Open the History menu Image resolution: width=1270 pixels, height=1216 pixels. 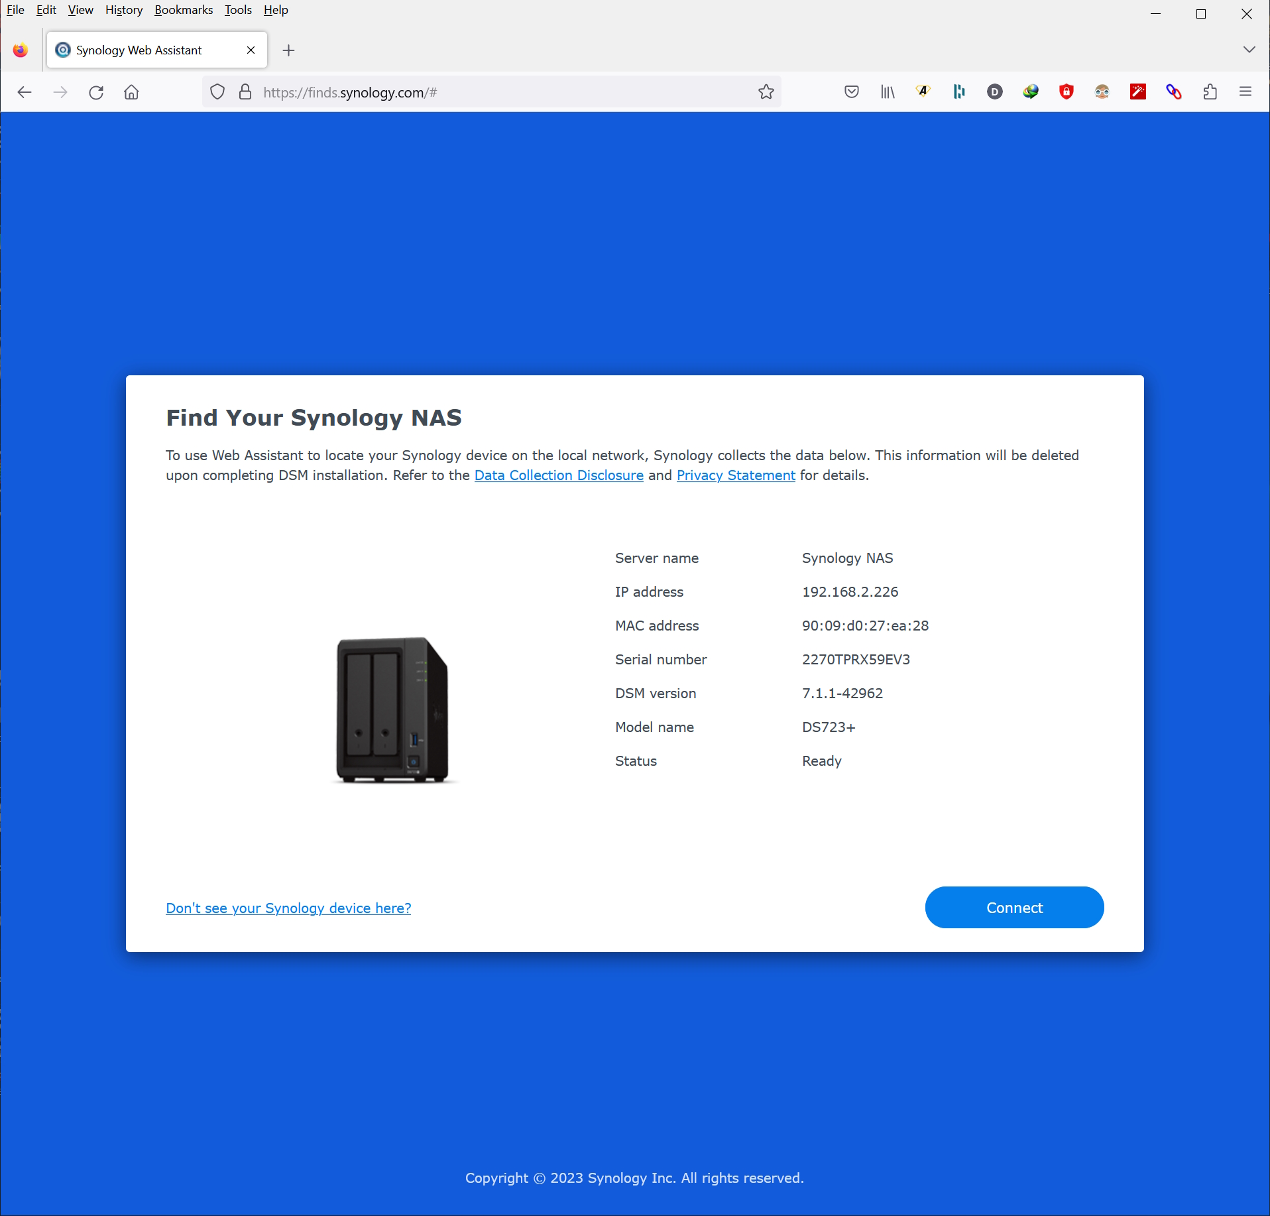(x=124, y=10)
